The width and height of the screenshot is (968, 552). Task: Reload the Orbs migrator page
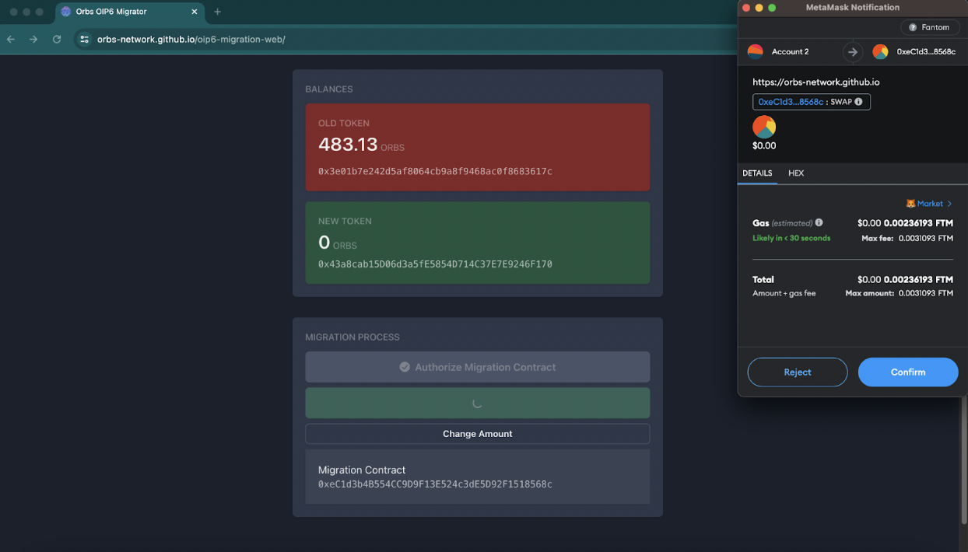[57, 39]
